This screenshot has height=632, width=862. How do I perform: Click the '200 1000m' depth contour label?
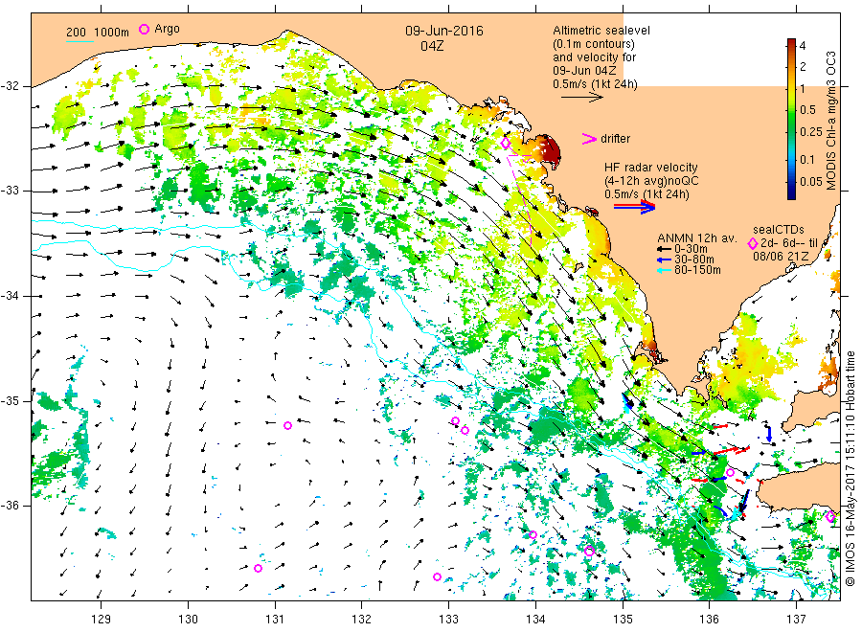click(x=98, y=32)
